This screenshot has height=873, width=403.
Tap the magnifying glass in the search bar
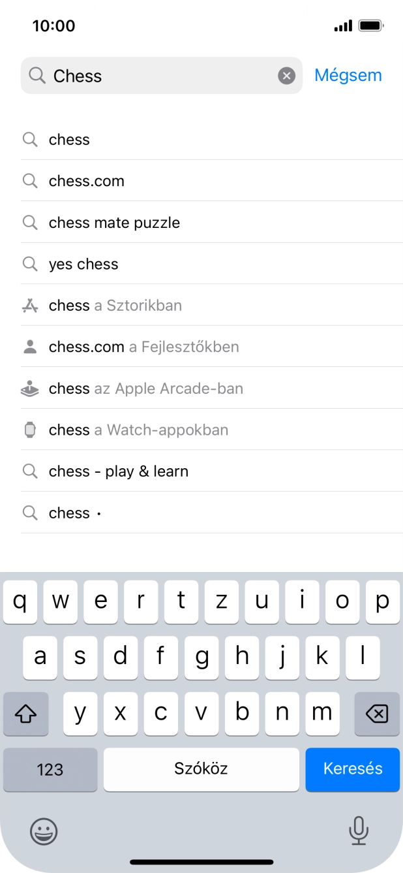[x=37, y=76]
